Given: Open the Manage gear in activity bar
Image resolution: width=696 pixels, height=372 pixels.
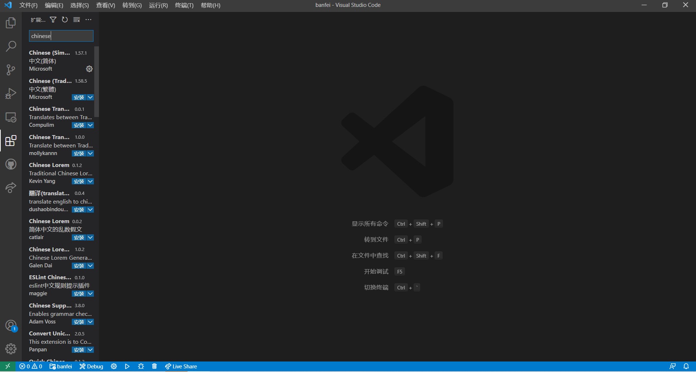Looking at the screenshot, I should coord(11,349).
